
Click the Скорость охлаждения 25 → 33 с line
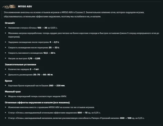tap(34, 48)
